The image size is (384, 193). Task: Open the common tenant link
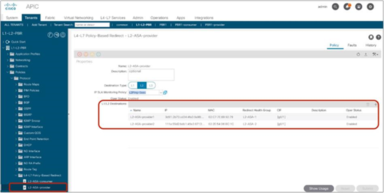tap(122, 25)
